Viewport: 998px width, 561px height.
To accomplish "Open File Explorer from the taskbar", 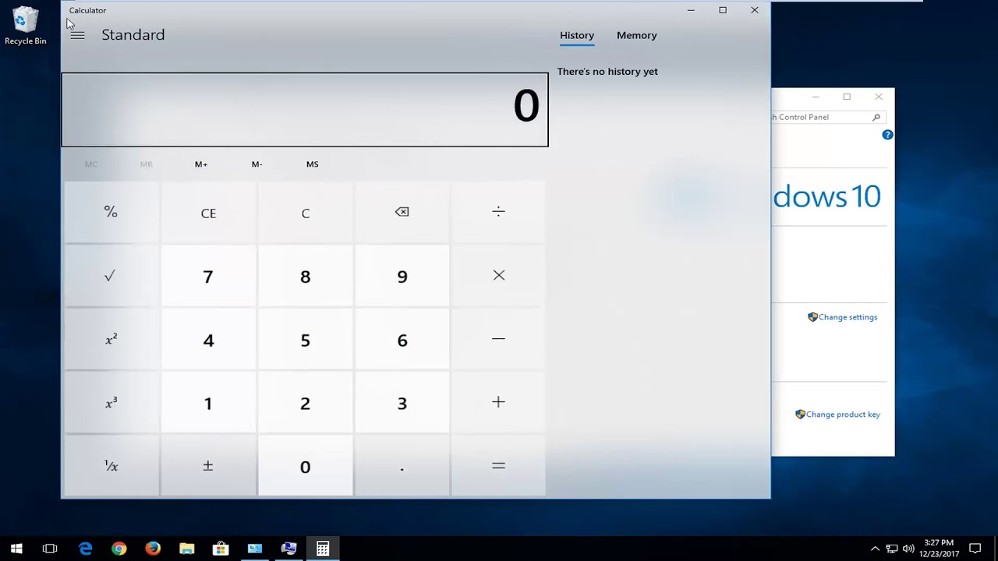I will click(187, 549).
